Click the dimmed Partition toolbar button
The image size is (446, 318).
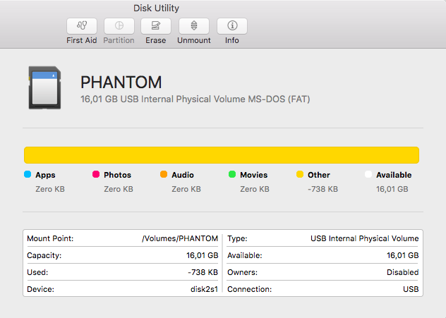pyautogui.click(x=119, y=26)
